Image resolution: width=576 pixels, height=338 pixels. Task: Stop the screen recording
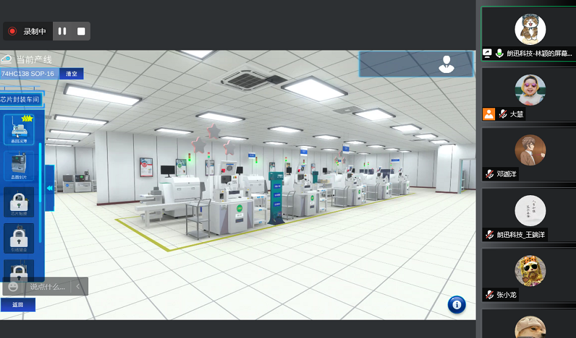(81, 31)
